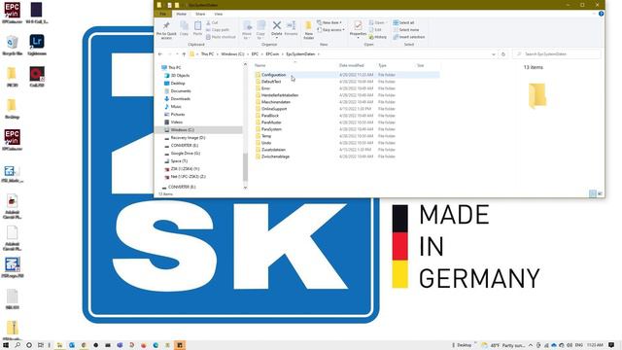The width and height of the screenshot is (622, 350).
Task: Select 3D Objects in navigation pane
Action: pos(180,76)
